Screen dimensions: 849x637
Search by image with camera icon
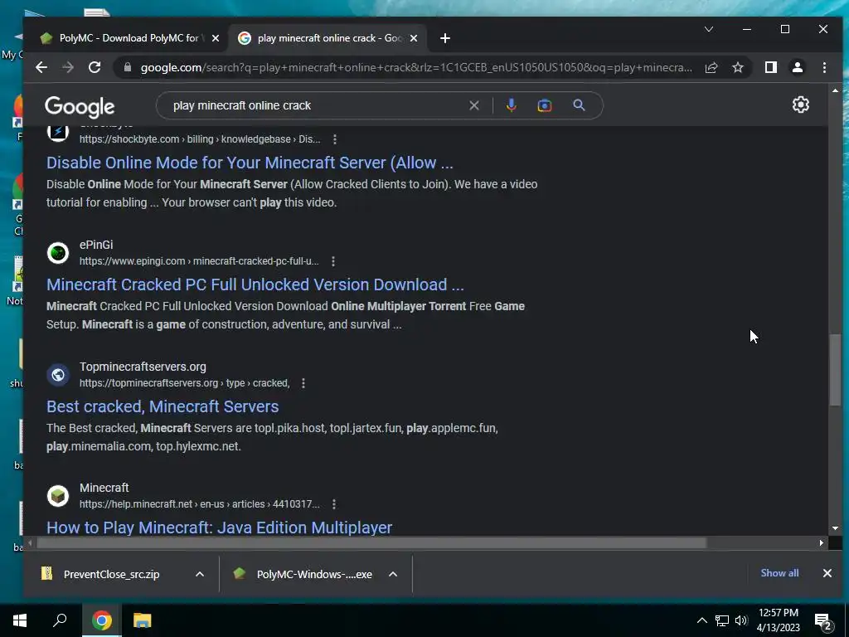tap(545, 105)
